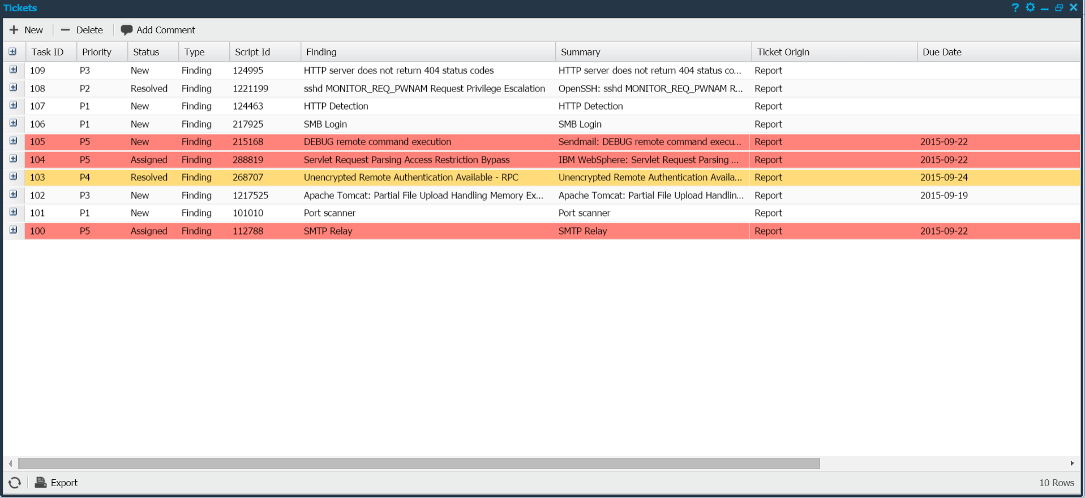
Task: Expand ticket 100 SMTP Relay row
Action: click(x=13, y=231)
